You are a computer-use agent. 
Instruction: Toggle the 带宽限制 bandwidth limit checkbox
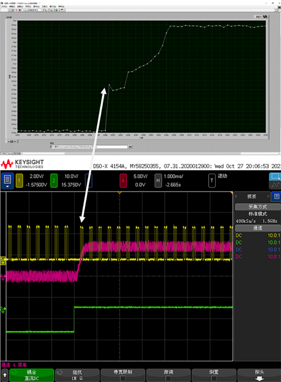point(122,378)
